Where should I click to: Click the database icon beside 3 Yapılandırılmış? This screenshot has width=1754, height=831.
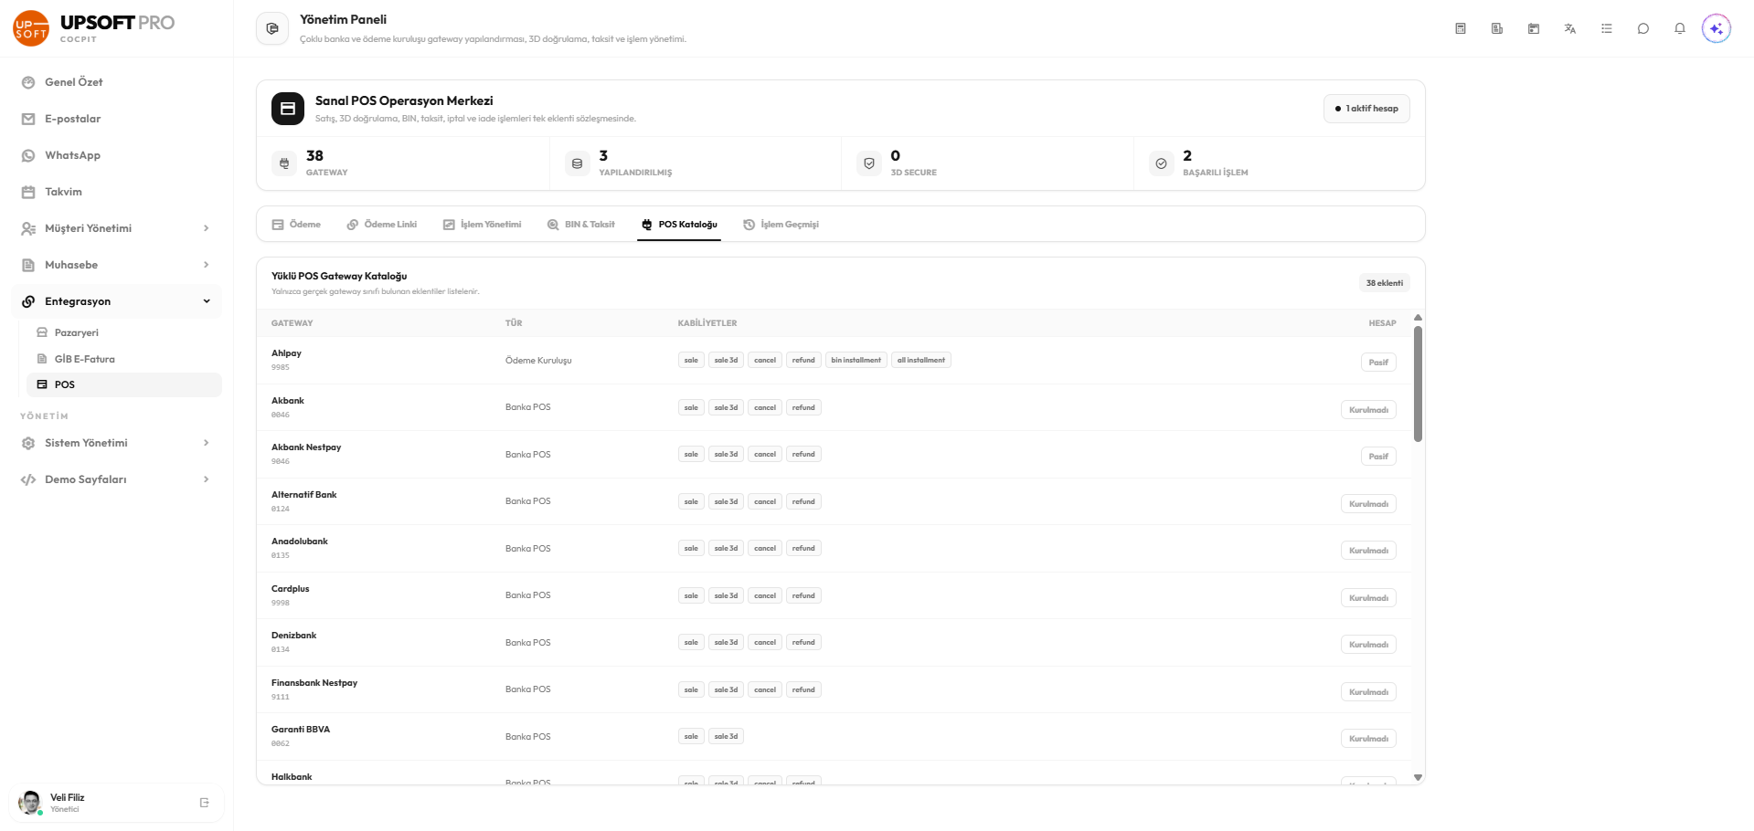[577, 163]
